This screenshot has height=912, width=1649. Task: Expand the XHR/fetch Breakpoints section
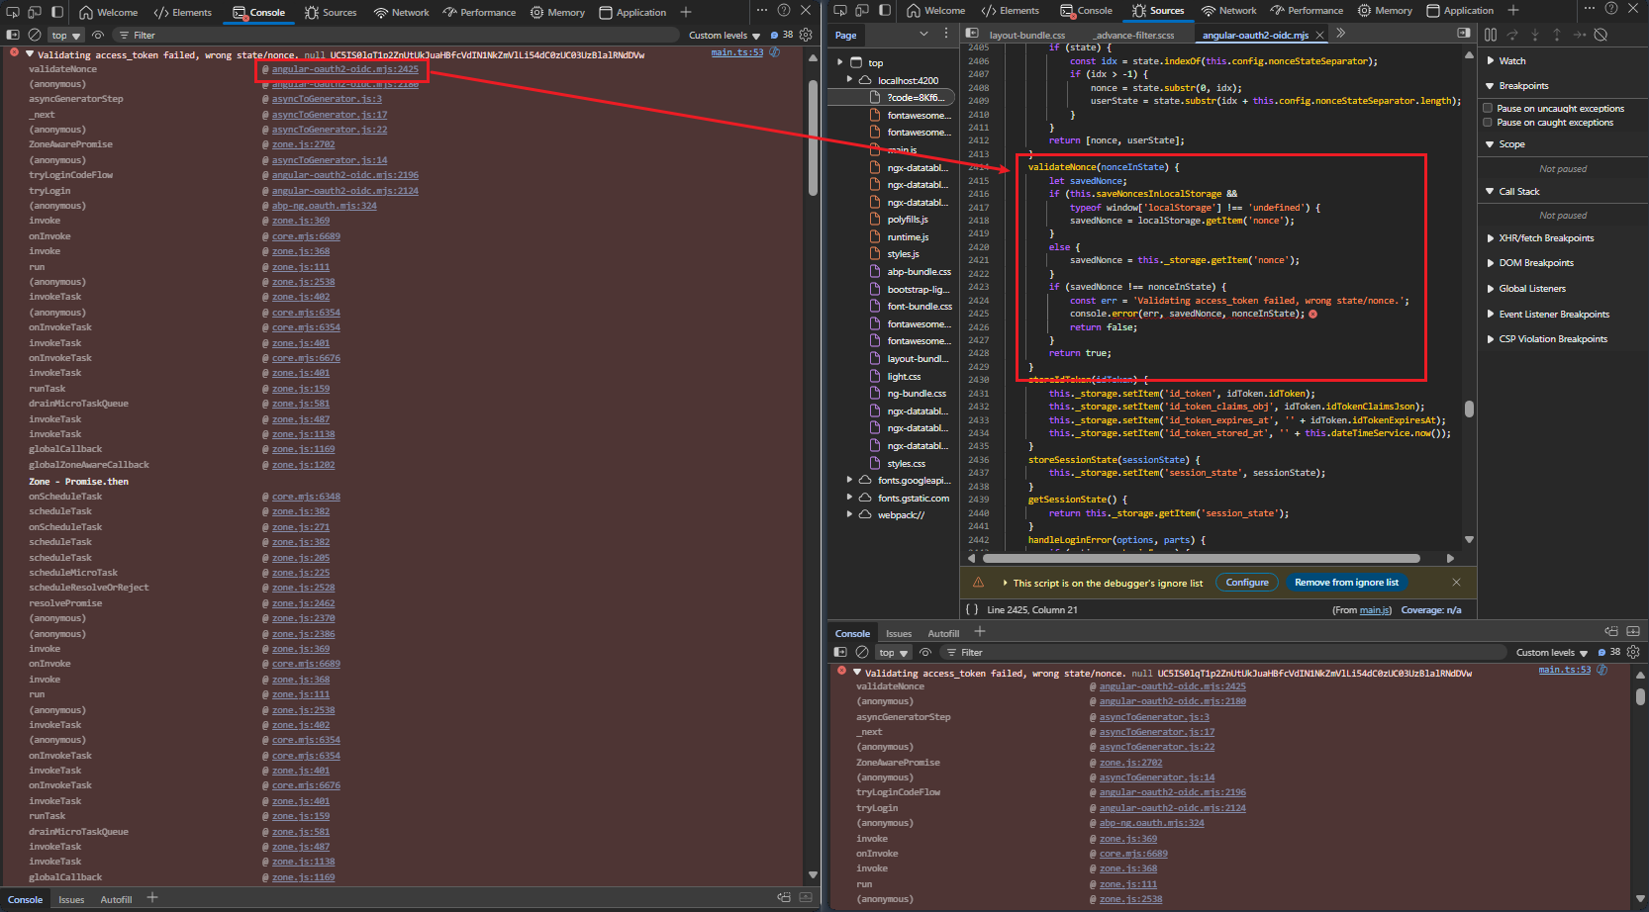pos(1545,238)
